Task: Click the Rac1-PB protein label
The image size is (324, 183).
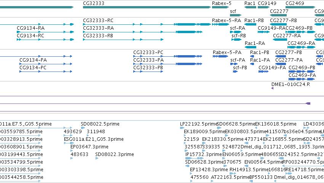Action: [260, 53]
